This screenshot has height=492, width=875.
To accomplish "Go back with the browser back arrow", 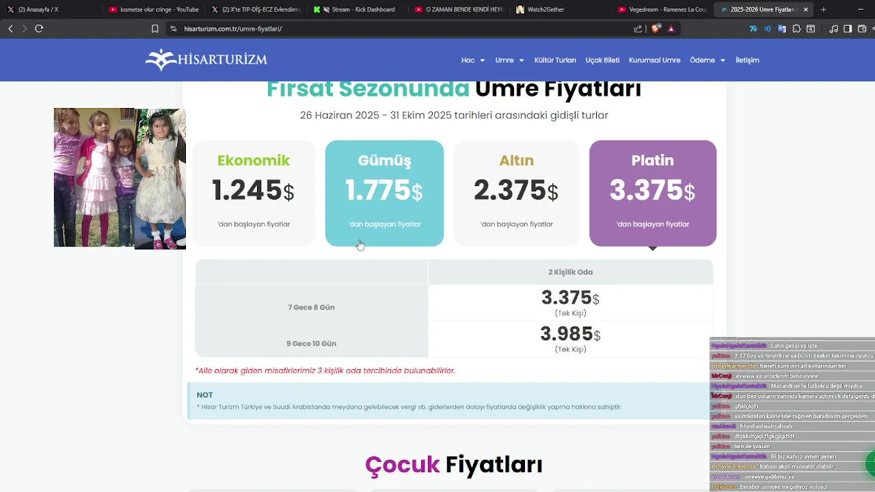I will coord(10,29).
